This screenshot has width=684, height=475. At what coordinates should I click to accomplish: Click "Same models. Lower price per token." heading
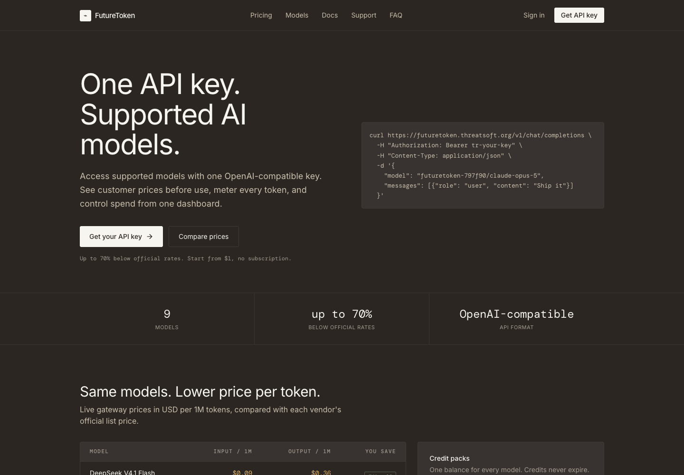click(200, 392)
